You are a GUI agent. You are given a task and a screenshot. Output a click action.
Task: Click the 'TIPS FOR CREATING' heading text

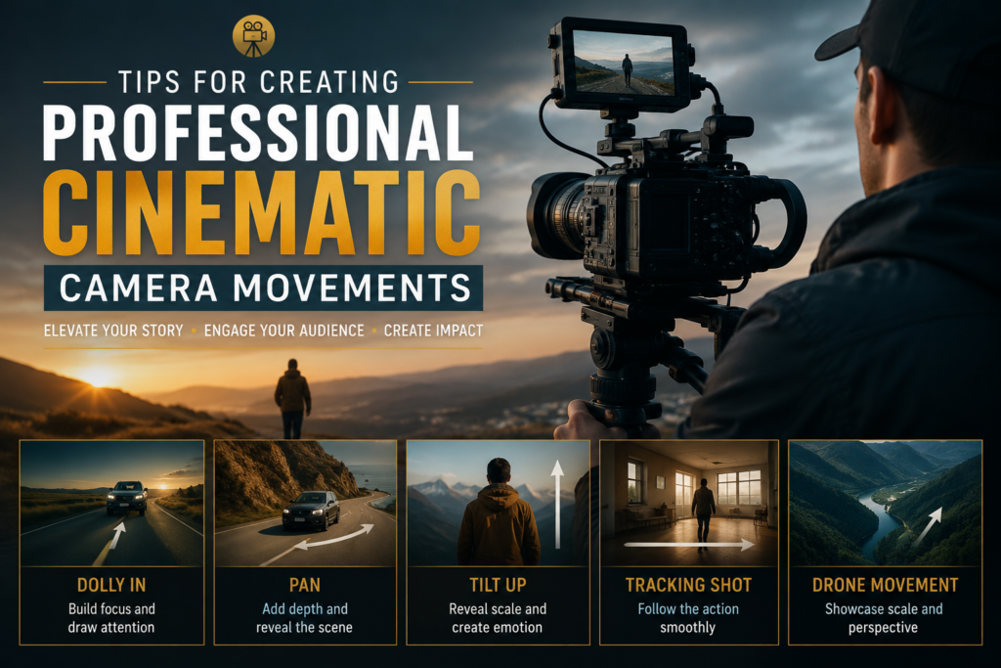click(x=259, y=82)
